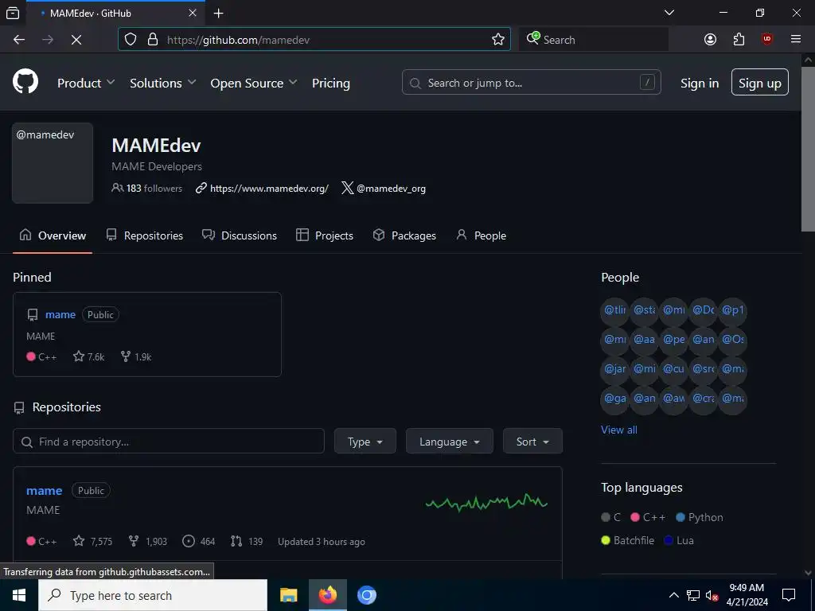
Task: Open the notifications action center icon
Action: pyautogui.click(x=789, y=595)
